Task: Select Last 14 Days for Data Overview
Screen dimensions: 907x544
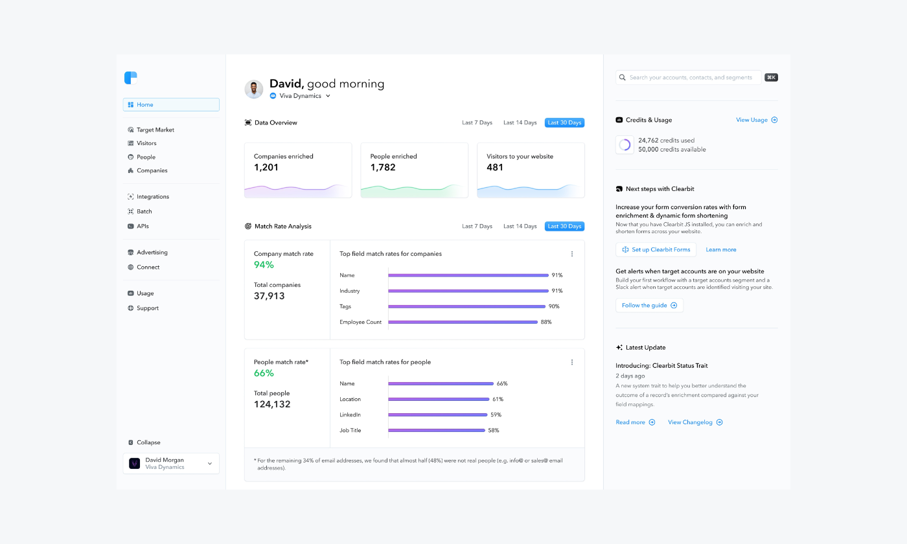Action: tap(520, 122)
